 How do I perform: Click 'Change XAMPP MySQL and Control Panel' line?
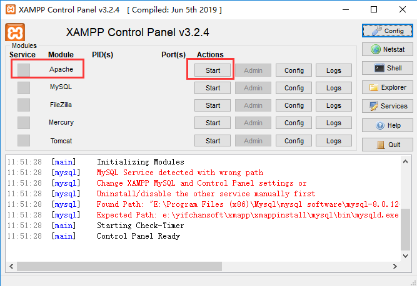pyautogui.click(x=201, y=183)
